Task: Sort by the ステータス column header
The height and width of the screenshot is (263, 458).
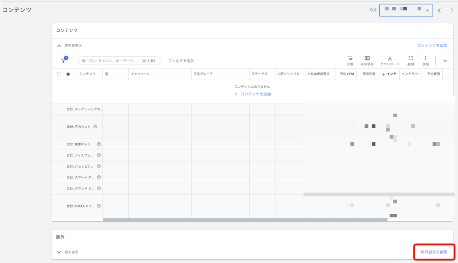Action: point(259,74)
